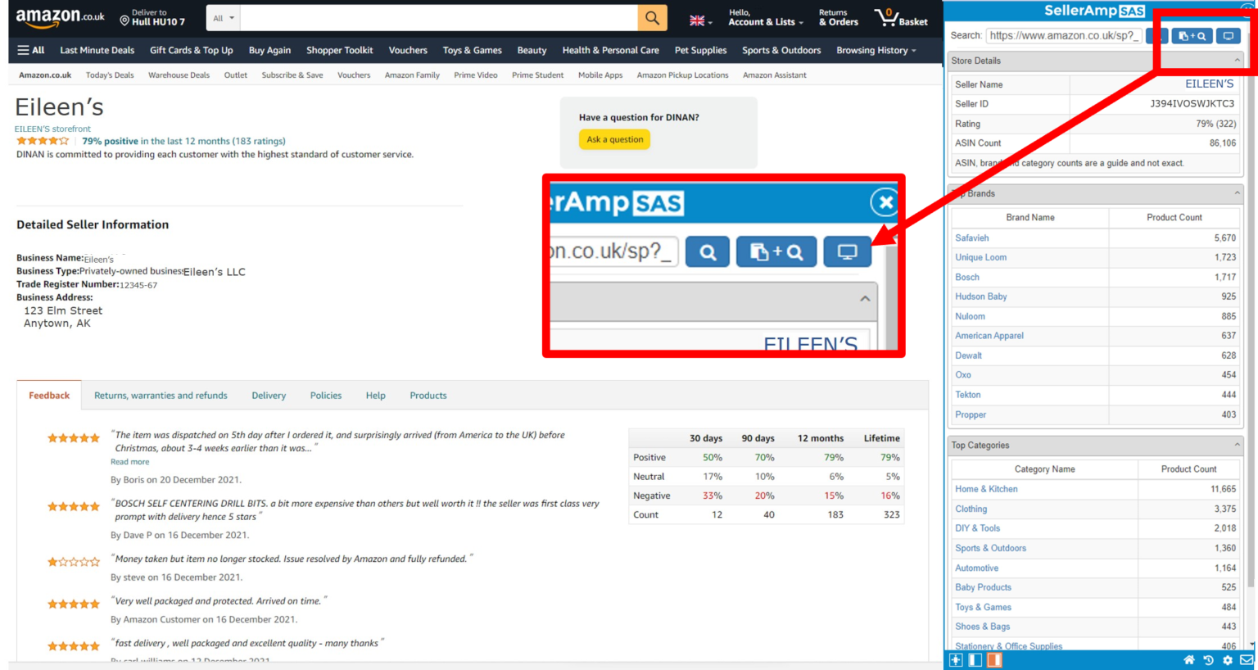Screen dimensions: 1258x670
Task: Click the American Apparel brand link
Action: pyautogui.click(x=989, y=336)
